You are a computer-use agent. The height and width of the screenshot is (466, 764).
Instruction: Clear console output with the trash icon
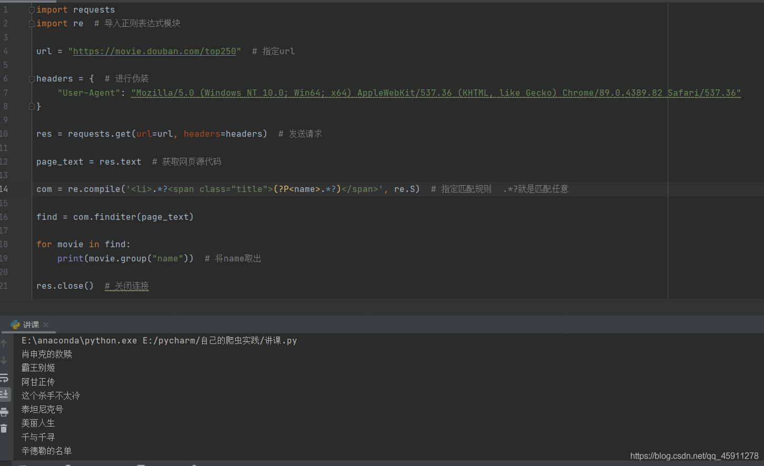click(4, 429)
